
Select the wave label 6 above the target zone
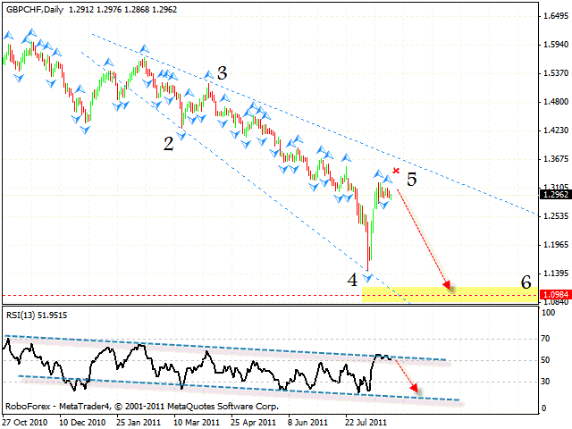click(526, 282)
